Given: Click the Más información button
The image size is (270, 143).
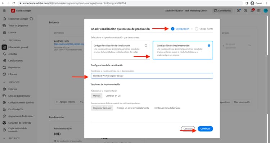Looking at the screenshot, I should pos(242,102).
